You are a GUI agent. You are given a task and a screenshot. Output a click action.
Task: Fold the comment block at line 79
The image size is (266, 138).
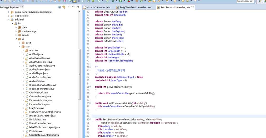(x=90, y=67)
